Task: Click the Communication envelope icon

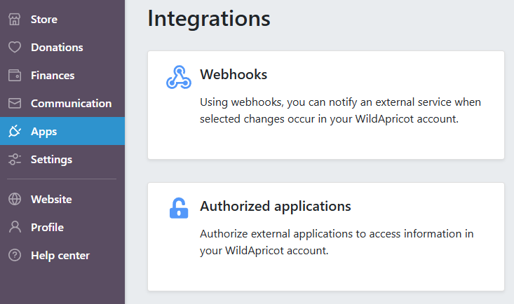Action: pyautogui.click(x=15, y=104)
